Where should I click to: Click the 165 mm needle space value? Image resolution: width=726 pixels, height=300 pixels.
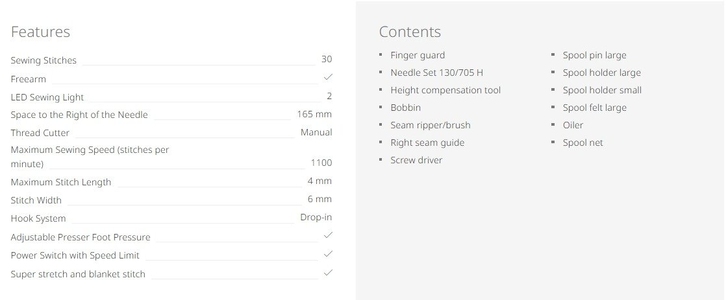pyautogui.click(x=314, y=115)
